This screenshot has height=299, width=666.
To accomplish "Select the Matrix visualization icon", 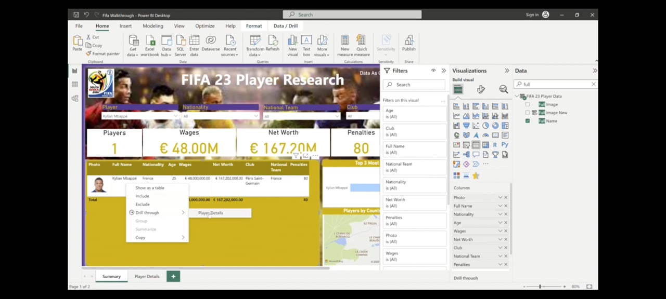I will click(x=485, y=145).
